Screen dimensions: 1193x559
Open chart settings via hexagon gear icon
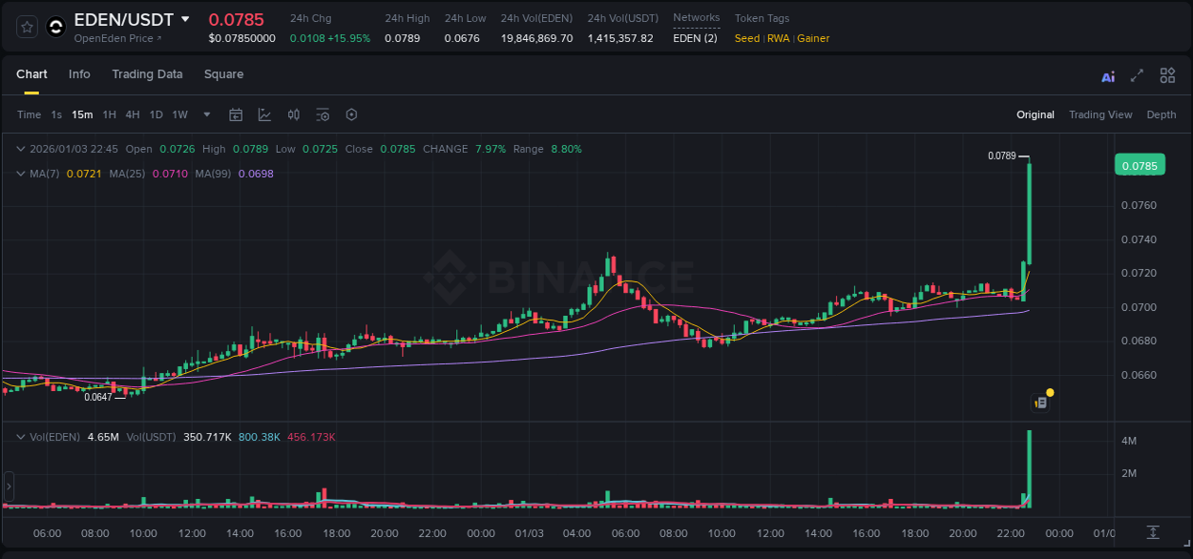pyautogui.click(x=351, y=114)
